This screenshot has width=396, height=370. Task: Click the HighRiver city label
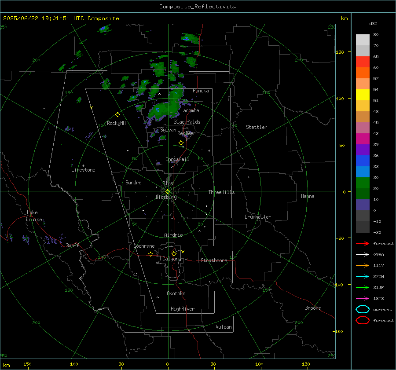tap(182, 309)
